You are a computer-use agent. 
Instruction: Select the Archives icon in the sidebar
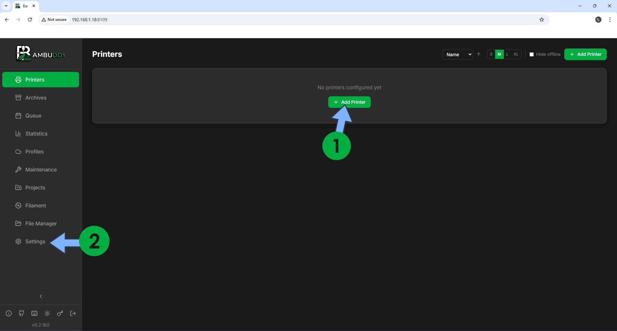tap(18, 98)
